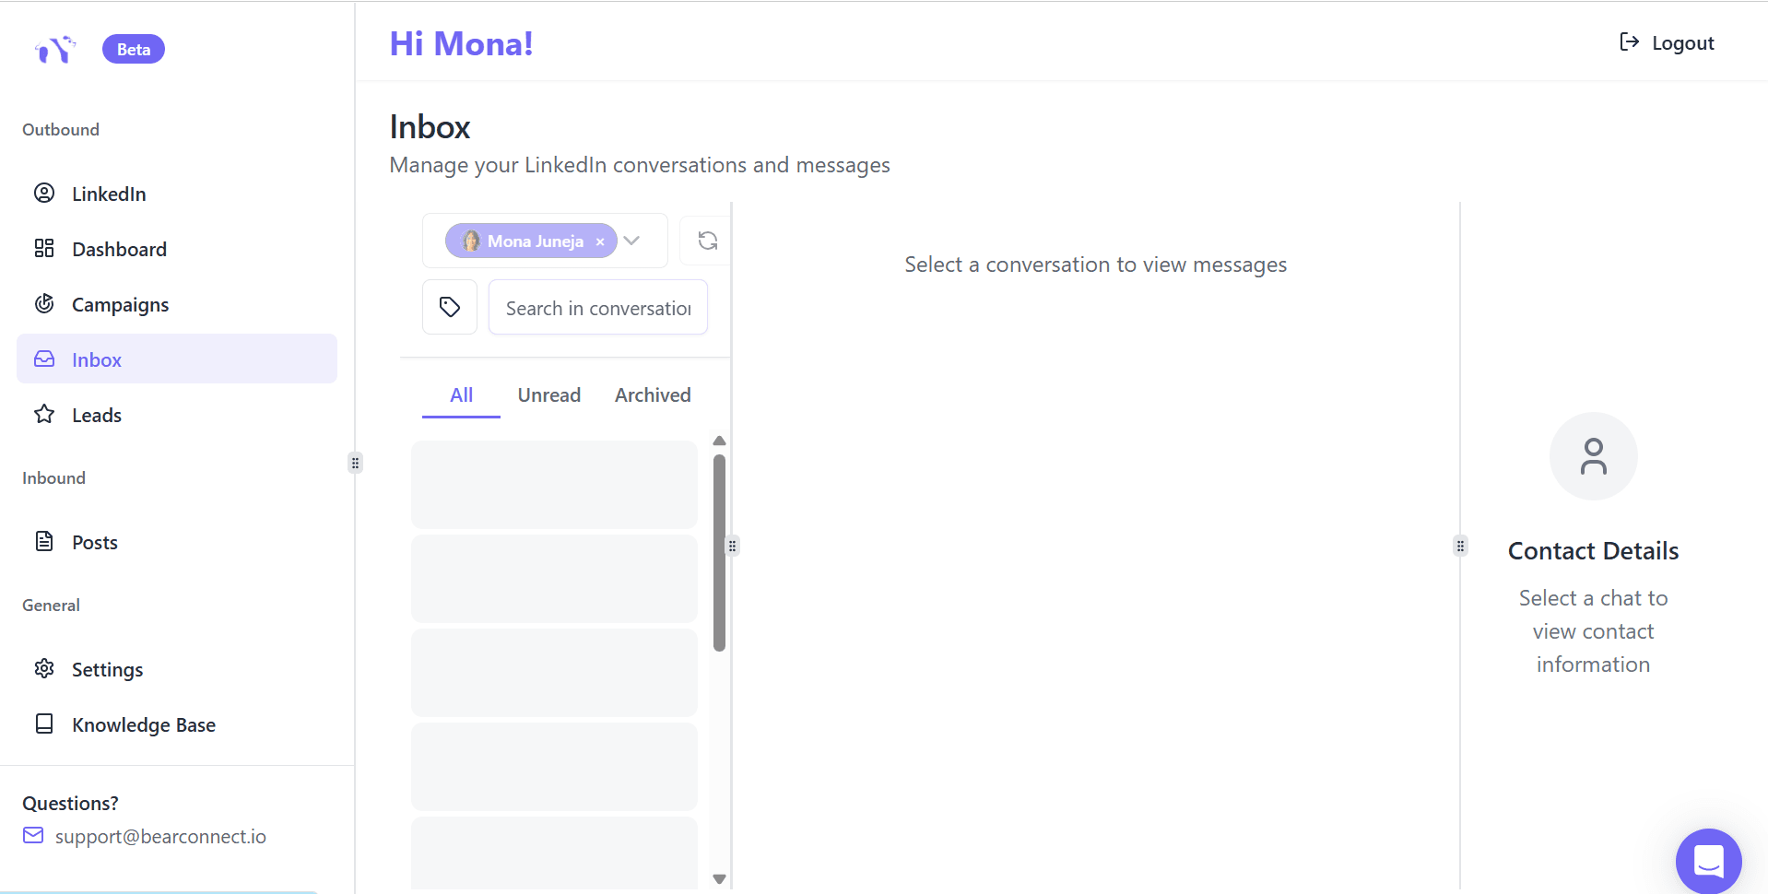Screen dimensions: 1768x894
Task: Enable the Archived conversations view
Action: [653, 394]
